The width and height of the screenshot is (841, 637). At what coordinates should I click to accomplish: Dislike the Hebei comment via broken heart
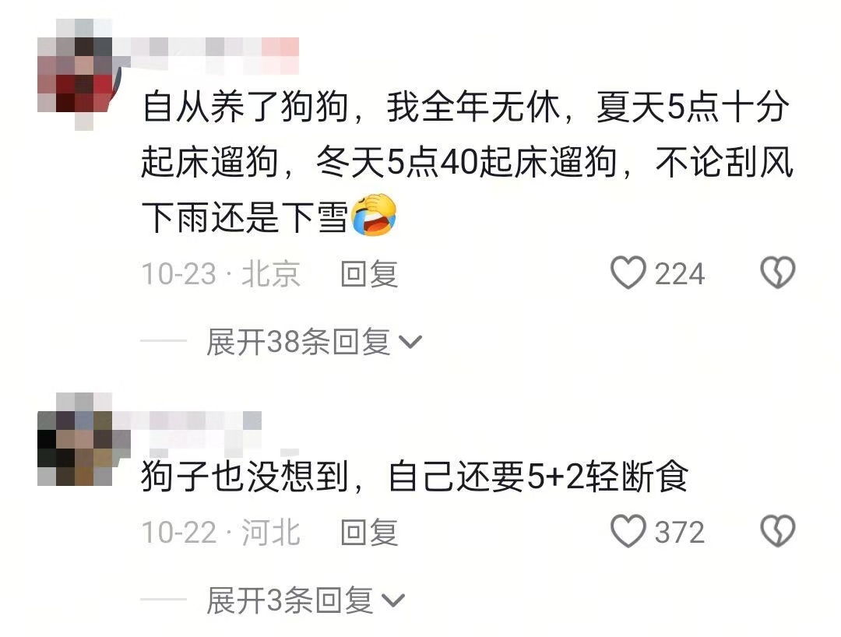tap(777, 531)
